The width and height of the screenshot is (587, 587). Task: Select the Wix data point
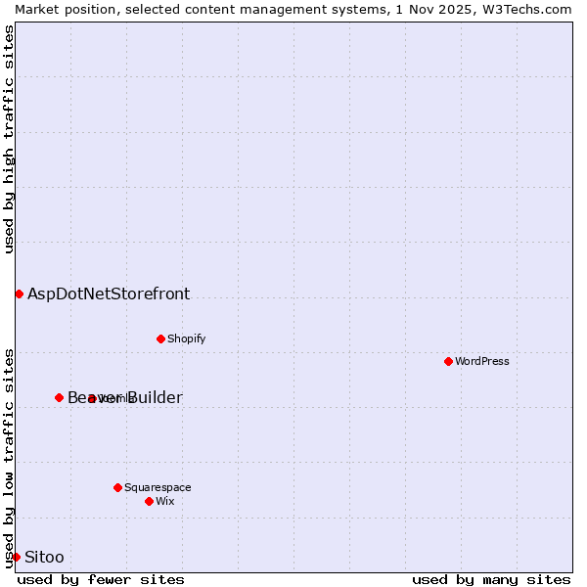coord(149,501)
